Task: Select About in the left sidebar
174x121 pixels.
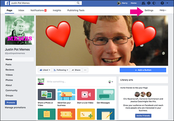Action: coord(9,85)
